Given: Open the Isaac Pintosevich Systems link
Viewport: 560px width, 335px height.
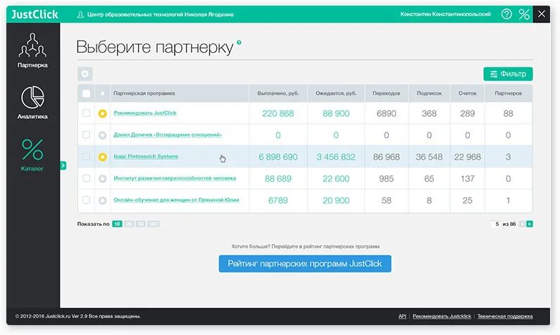Looking at the screenshot, I should [146, 156].
